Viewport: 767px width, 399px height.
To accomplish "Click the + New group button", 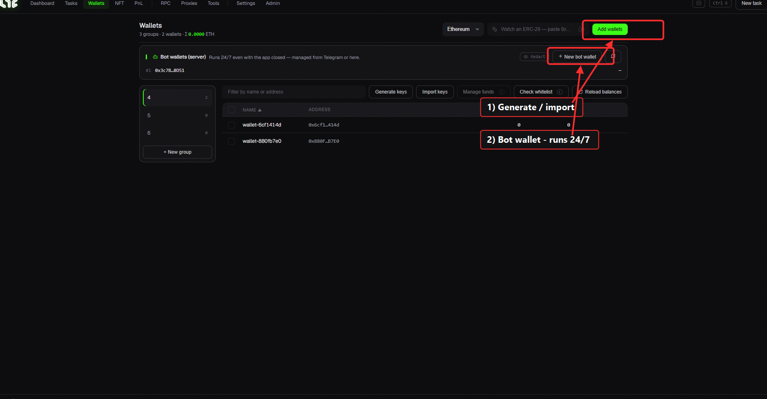I will 178,152.
